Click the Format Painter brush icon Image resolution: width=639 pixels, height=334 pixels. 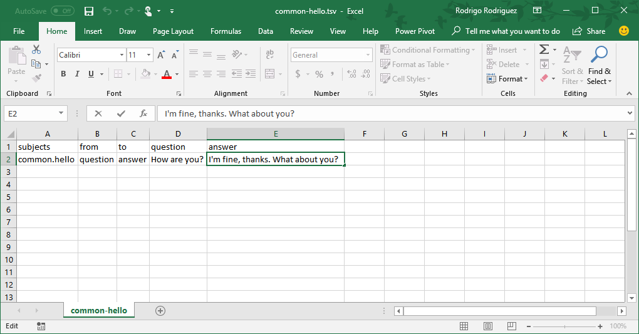click(x=36, y=78)
